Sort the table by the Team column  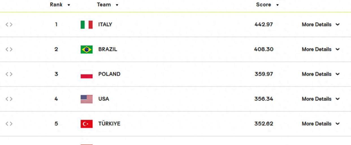(108, 5)
